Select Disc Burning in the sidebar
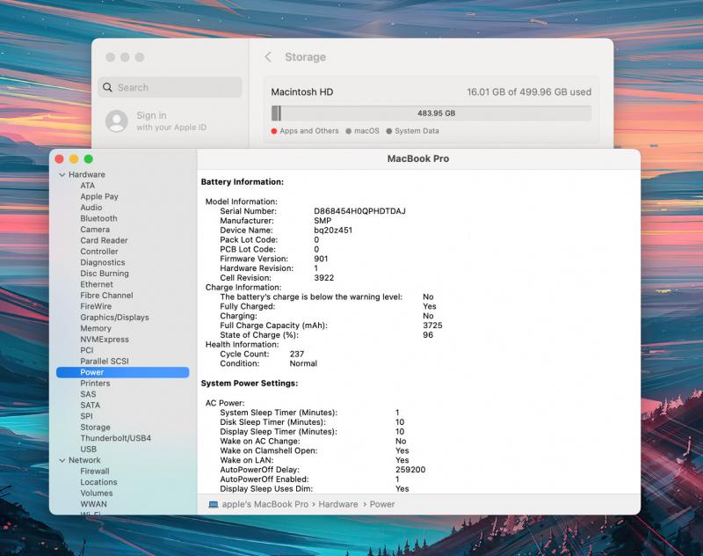Screen dimensions: 703x556 [105, 274]
